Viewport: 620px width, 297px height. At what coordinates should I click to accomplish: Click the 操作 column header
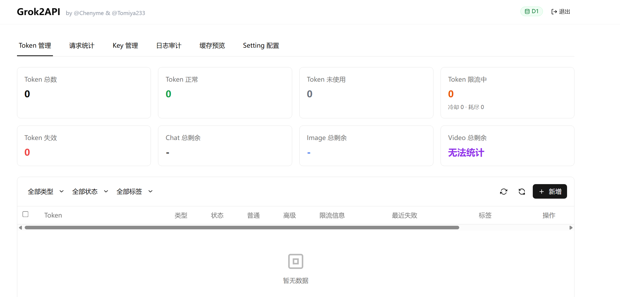549,215
